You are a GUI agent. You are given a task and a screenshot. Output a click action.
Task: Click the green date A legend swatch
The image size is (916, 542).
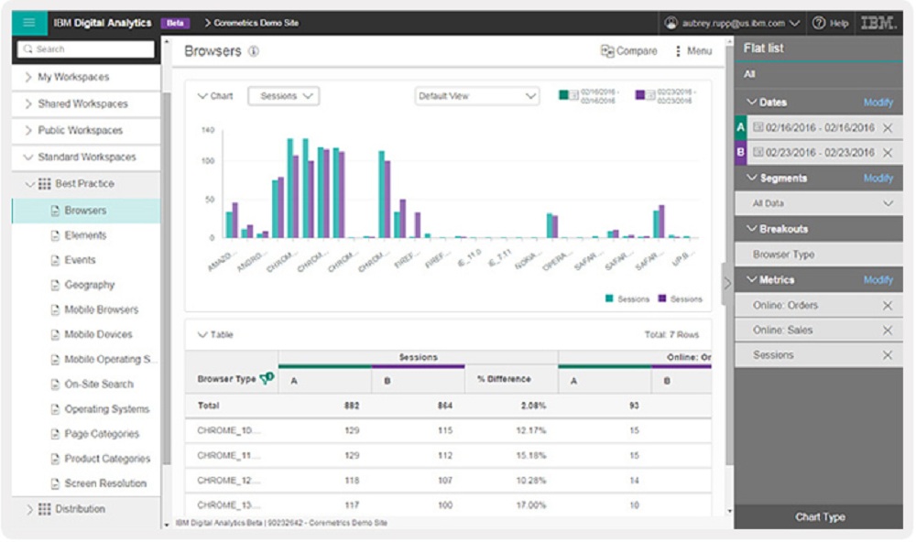click(563, 95)
